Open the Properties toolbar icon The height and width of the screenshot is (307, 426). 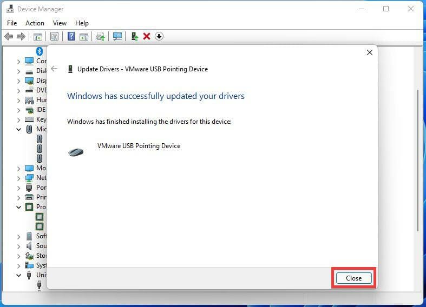(x=54, y=36)
